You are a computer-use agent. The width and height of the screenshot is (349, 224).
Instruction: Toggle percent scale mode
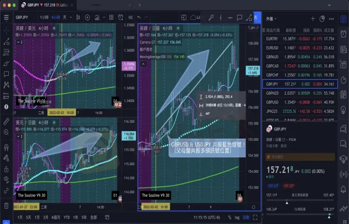point(229,217)
